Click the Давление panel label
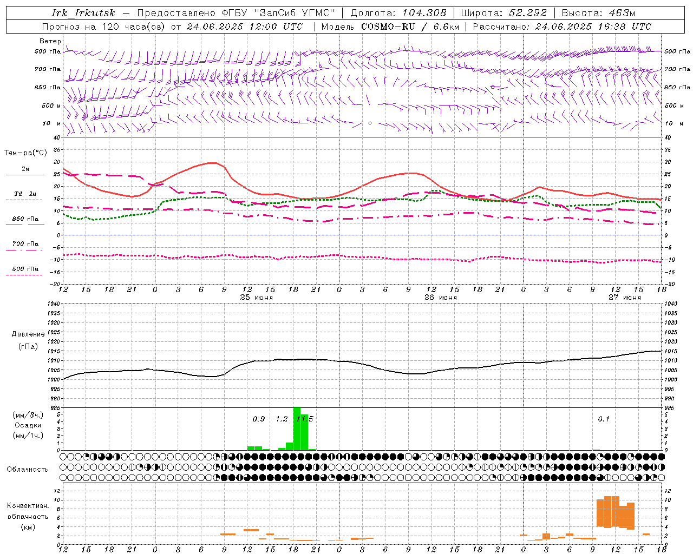This screenshot has height=554, width=693. coord(28,334)
